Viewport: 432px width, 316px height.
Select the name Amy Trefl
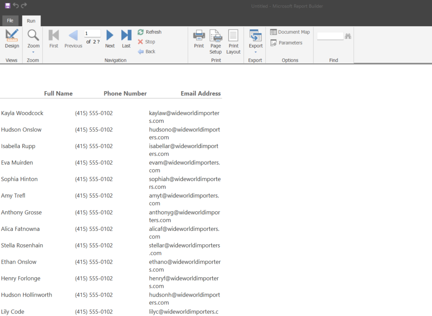(13, 196)
